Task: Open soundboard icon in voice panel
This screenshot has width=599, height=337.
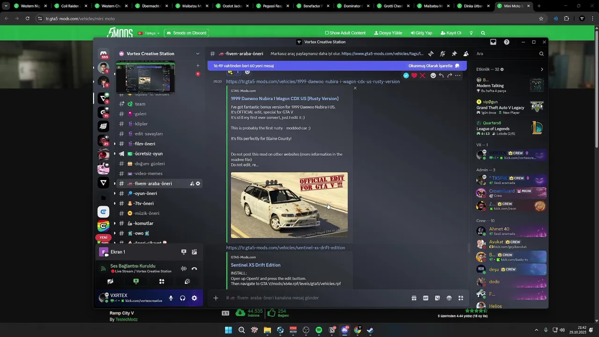Action: [187, 281]
